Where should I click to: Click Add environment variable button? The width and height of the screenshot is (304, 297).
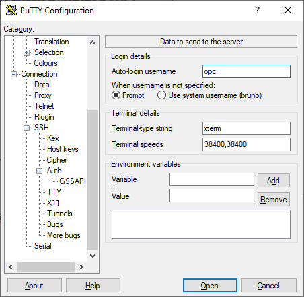274,180
